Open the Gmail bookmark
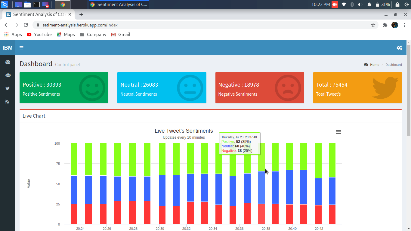 tap(121, 35)
